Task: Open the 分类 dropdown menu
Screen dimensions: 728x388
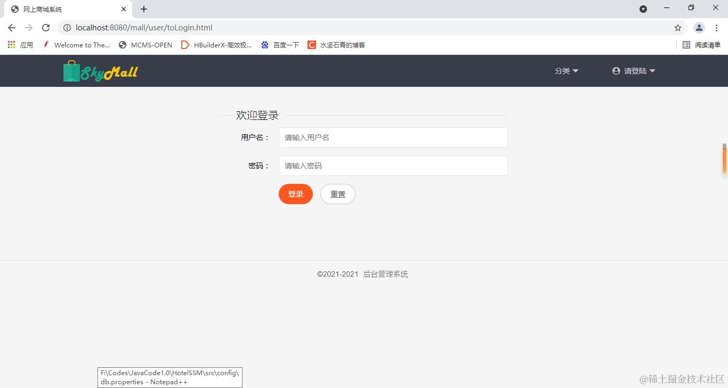Action: tap(566, 70)
